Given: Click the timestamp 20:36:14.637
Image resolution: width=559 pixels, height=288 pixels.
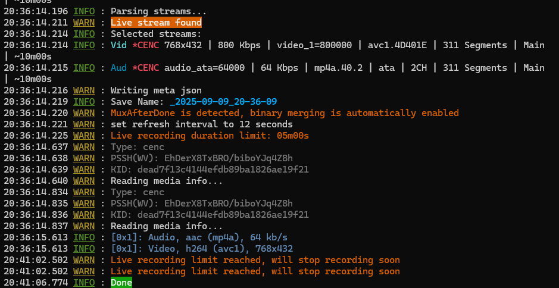Looking at the screenshot, I should (x=36, y=147).
